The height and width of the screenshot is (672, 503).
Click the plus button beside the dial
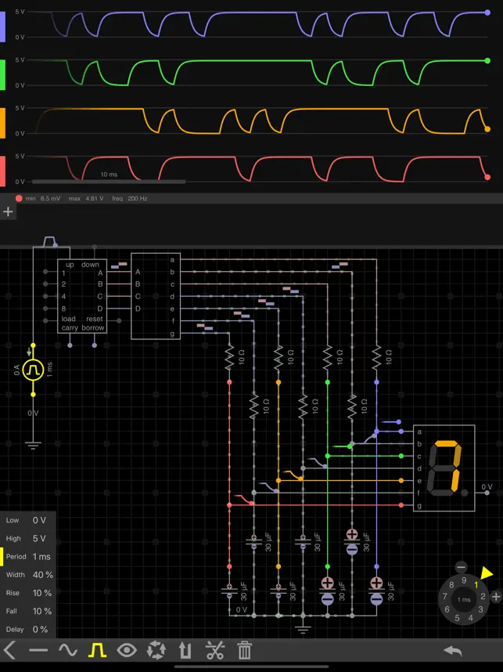pyautogui.click(x=496, y=596)
